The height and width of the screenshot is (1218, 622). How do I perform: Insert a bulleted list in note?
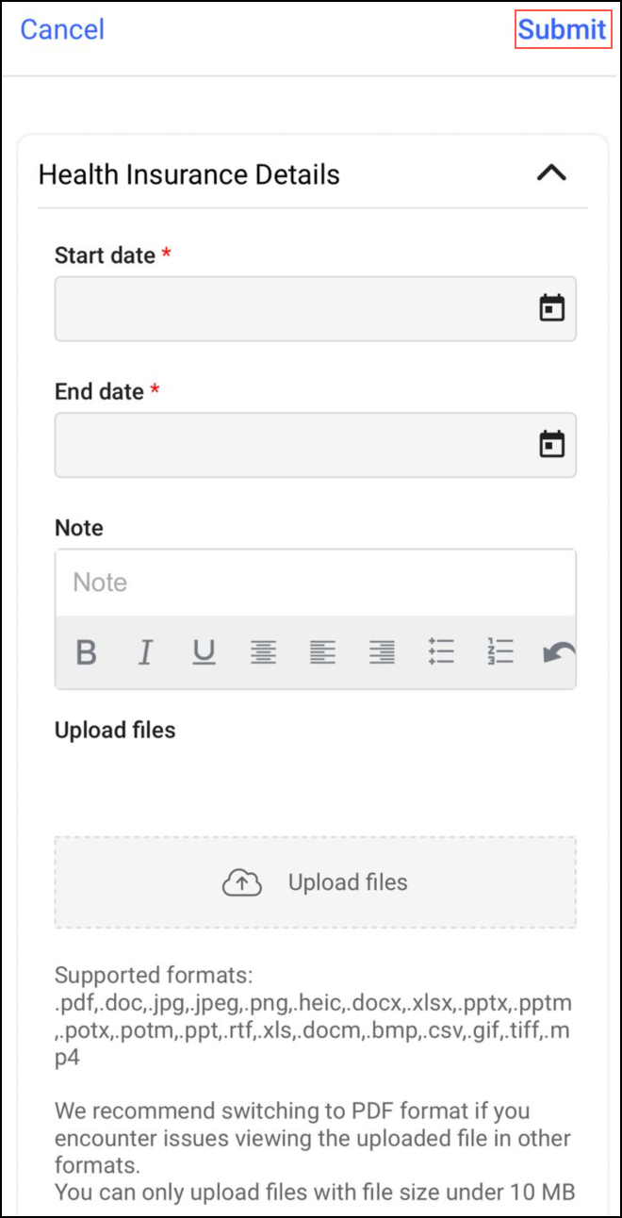click(440, 652)
